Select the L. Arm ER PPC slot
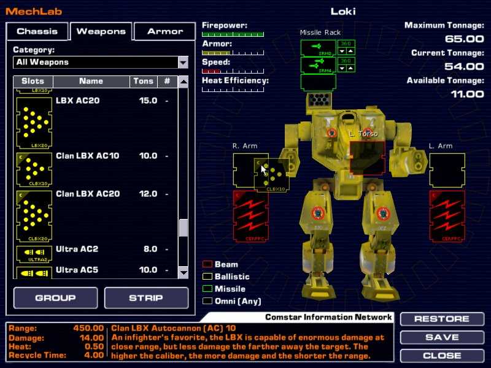 [447, 217]
